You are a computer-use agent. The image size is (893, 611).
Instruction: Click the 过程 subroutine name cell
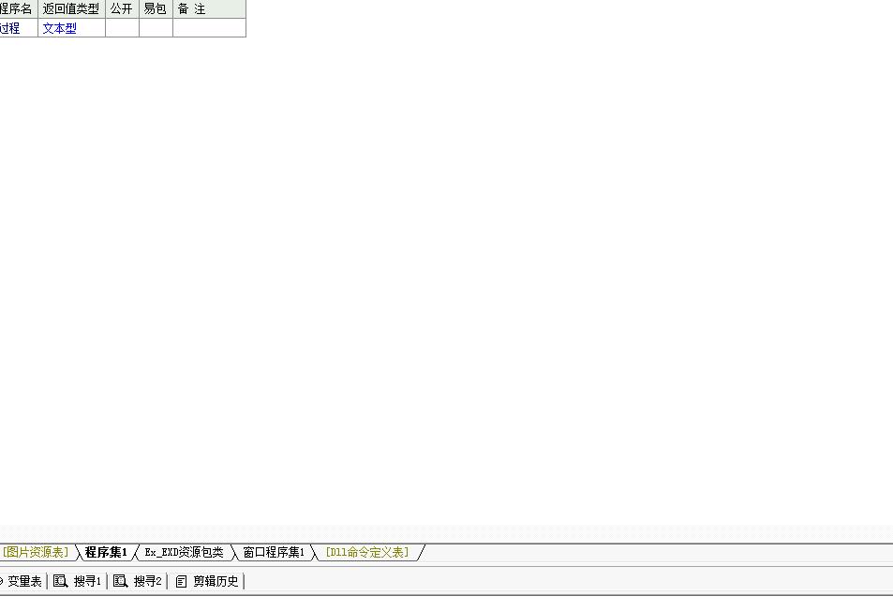point(18,28)
